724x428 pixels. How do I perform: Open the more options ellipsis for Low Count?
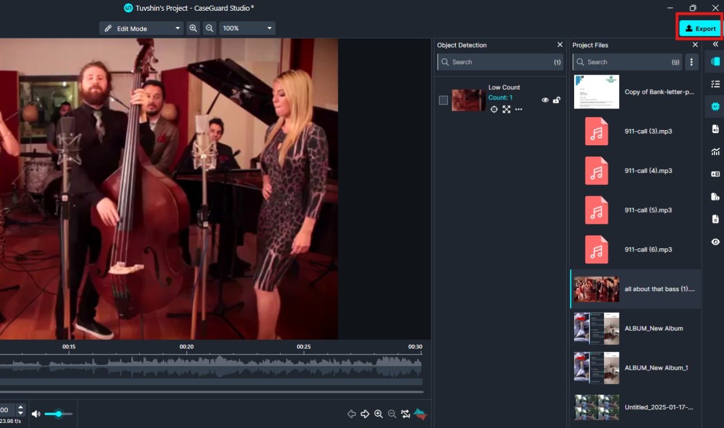[x=519, y=109]
